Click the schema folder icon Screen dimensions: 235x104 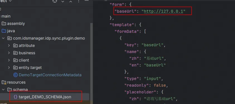pyautogui.click(x=9, y=90)
